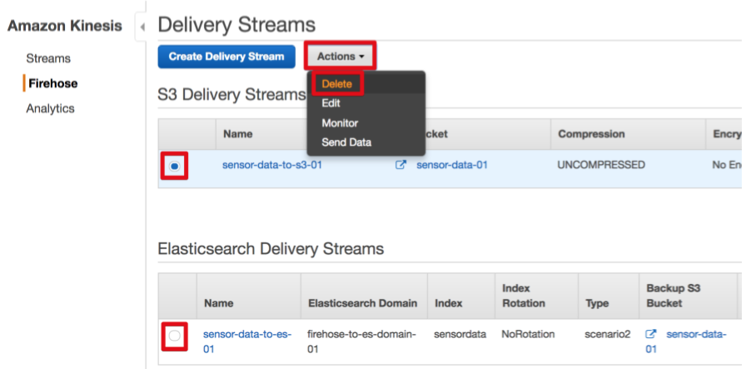Click UNCOMPRESSED cell value
Image resolution: width=742 pixels, height=369 pixels.
click(x=601, y=165)
